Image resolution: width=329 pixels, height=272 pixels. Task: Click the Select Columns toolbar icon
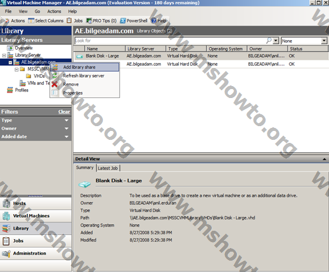(x=31, y=20)
